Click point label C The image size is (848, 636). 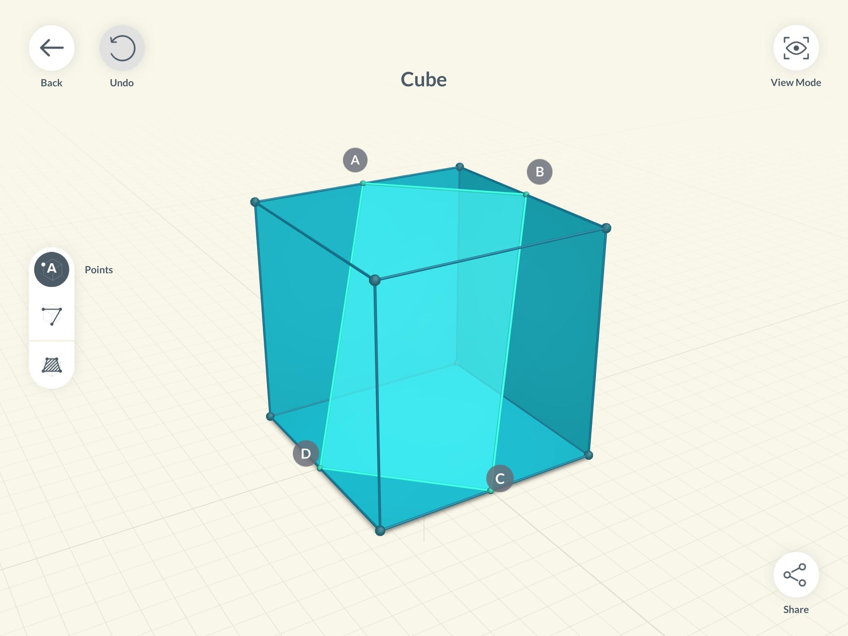[x=500, y=478]
